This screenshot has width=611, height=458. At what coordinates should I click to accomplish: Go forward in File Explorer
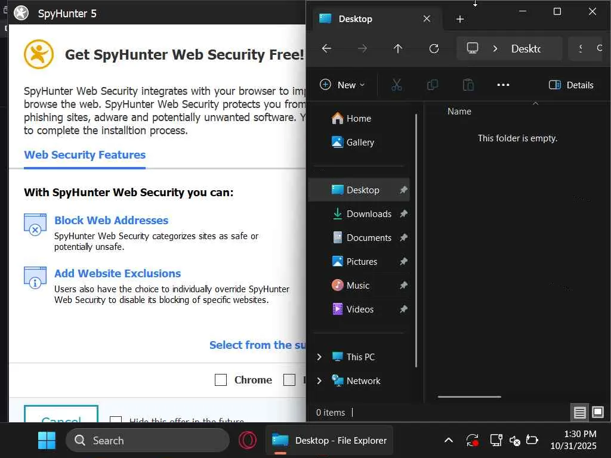point(362,48)
